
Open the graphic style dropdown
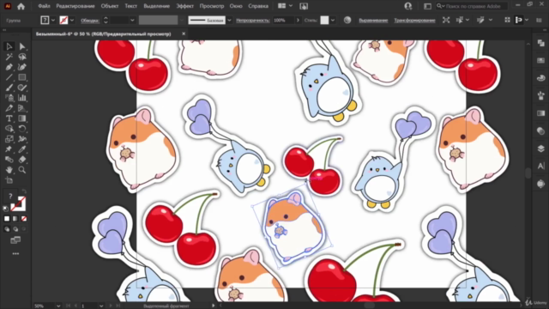(x=333, y=21)
